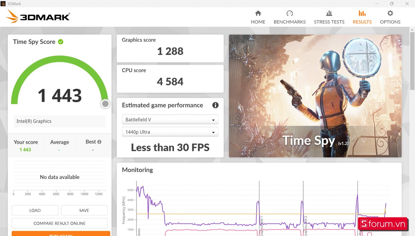Screen dimensions: 415x236
Task: Click the gray dot at the score gauge end
Action: [x=105, y=104]
